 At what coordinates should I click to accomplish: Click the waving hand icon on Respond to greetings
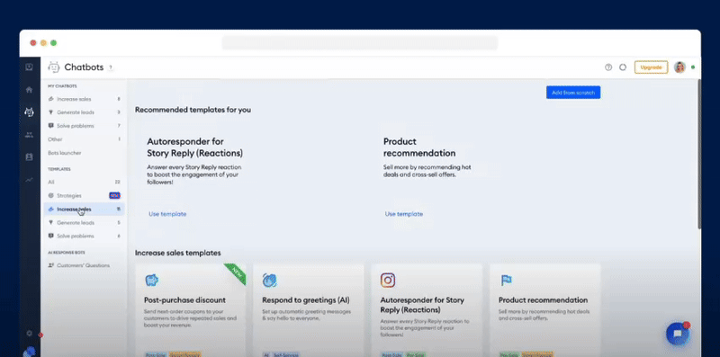click(x=269, y=280)
